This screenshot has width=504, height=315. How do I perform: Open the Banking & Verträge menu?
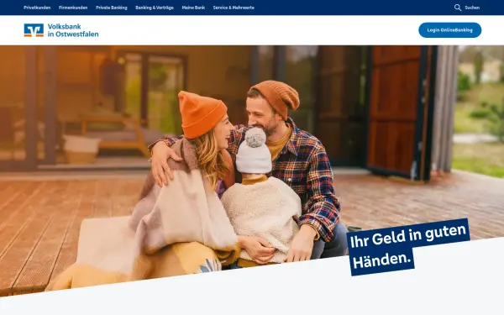tap(155, 8)
